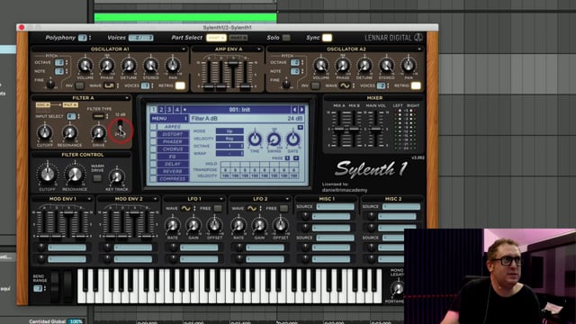Select Part B button
576x324 pixels.
[238, 38]
